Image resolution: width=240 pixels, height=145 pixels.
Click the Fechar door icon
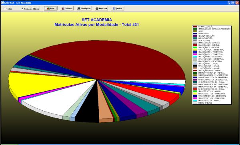[114, 8]
